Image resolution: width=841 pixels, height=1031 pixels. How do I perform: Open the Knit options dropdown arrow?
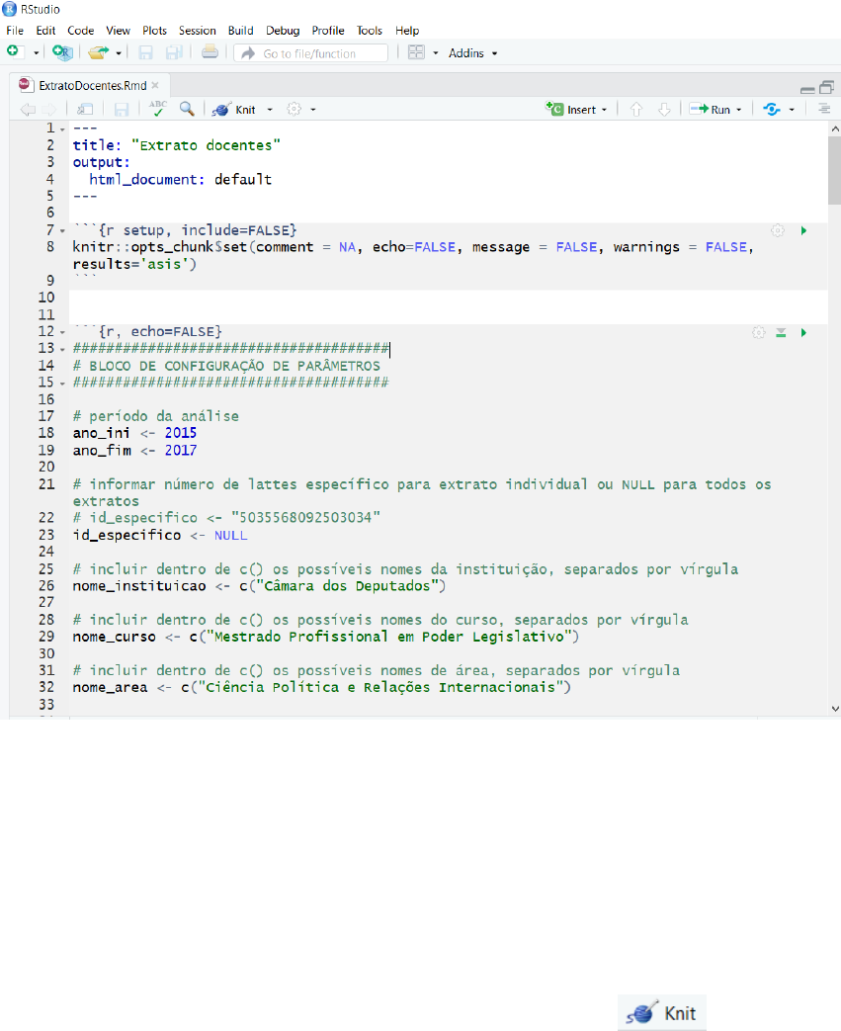pyautogui.click(x=270, y=110)
